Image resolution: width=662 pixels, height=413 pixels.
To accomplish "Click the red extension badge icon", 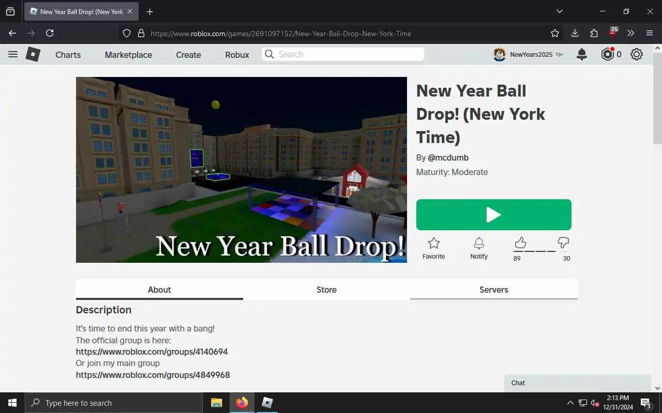I will [613, 32].
